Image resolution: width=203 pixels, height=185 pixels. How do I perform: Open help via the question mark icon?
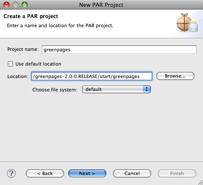[11, 173]
